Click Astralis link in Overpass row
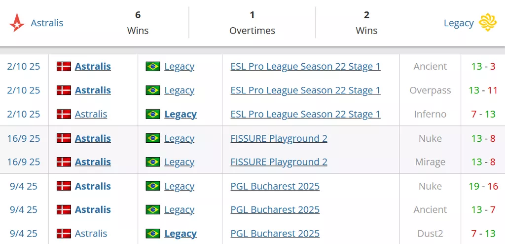The width and height of the screenshot is (505, 244). coord(93,90)
